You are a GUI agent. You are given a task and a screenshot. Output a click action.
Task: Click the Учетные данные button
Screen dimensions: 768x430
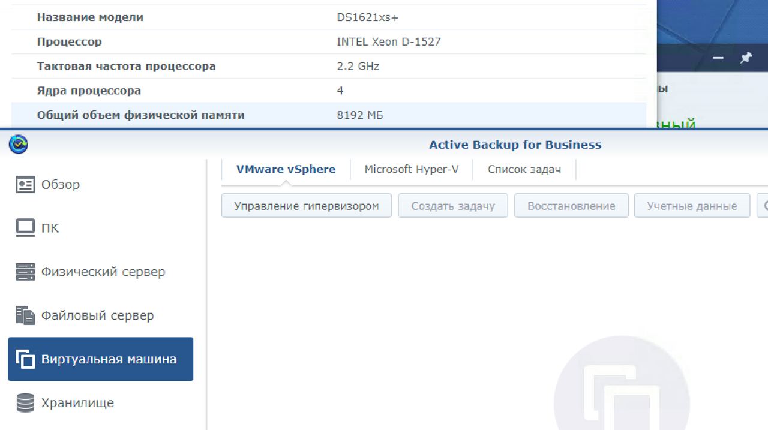[x=692, y=206]
